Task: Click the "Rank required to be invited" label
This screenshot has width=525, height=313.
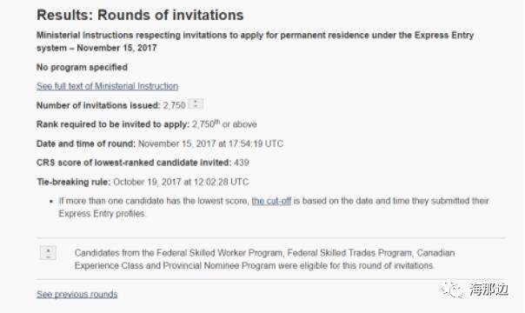Action: pos(113,124)
